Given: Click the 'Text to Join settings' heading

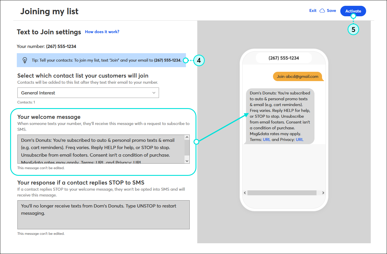Looking at the screenshot, I should tap(49, 32).
